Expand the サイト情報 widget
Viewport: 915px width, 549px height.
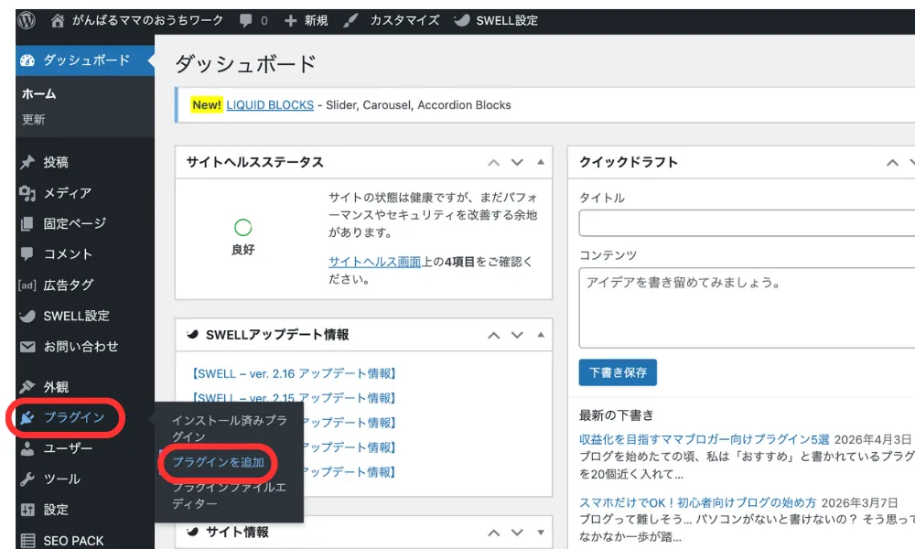[x=539, y=532]
